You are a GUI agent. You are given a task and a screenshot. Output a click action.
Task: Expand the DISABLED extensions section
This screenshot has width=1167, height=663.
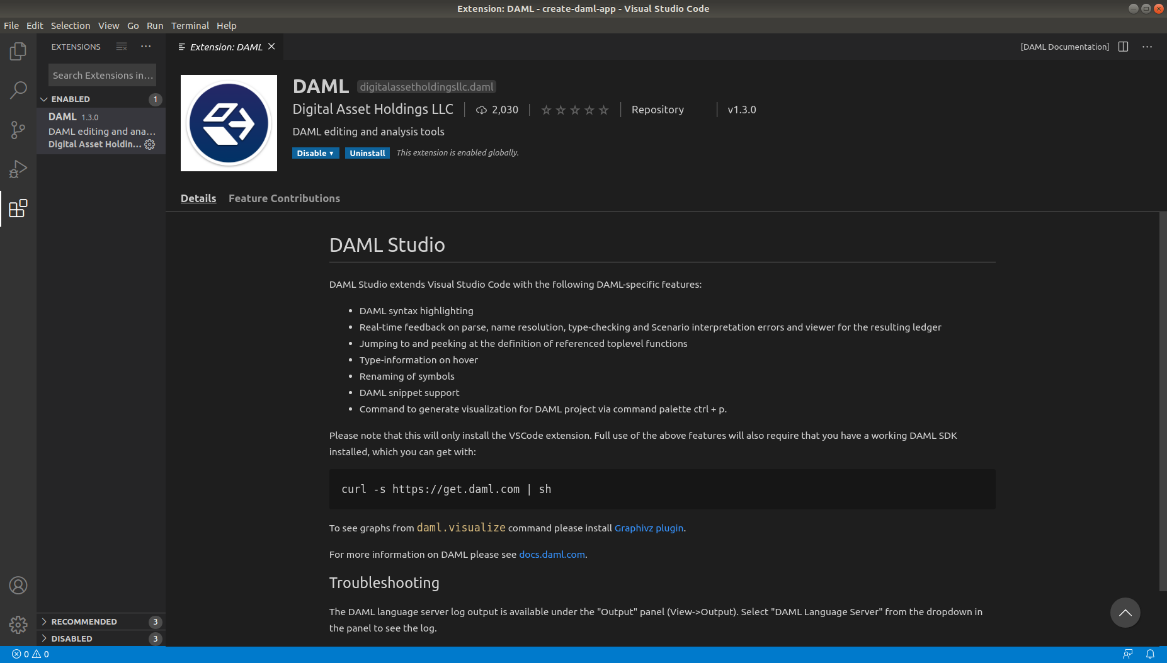pos(43,638)
